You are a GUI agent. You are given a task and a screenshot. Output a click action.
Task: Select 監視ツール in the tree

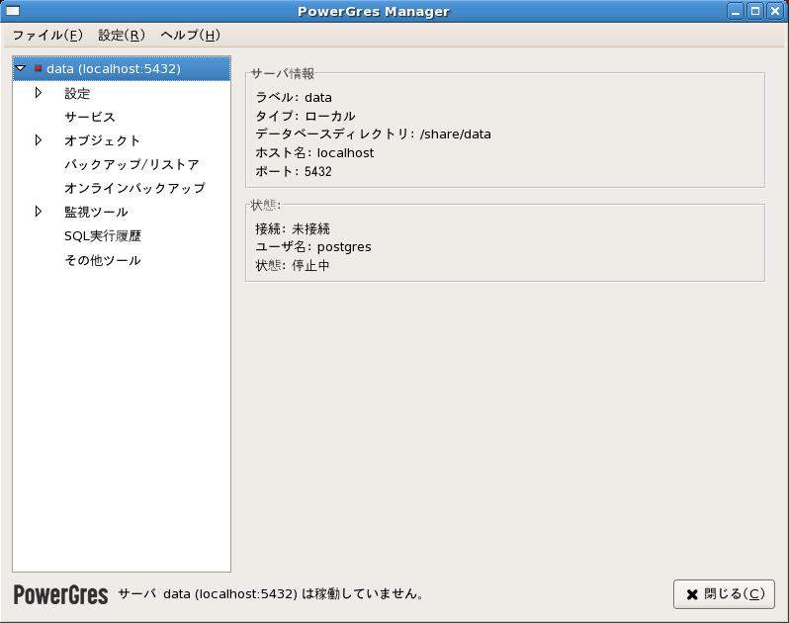click(x=96, y=212)
